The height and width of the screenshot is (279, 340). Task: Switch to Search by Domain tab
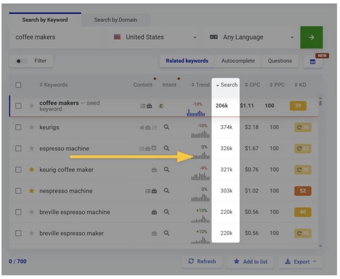(116, 20)
